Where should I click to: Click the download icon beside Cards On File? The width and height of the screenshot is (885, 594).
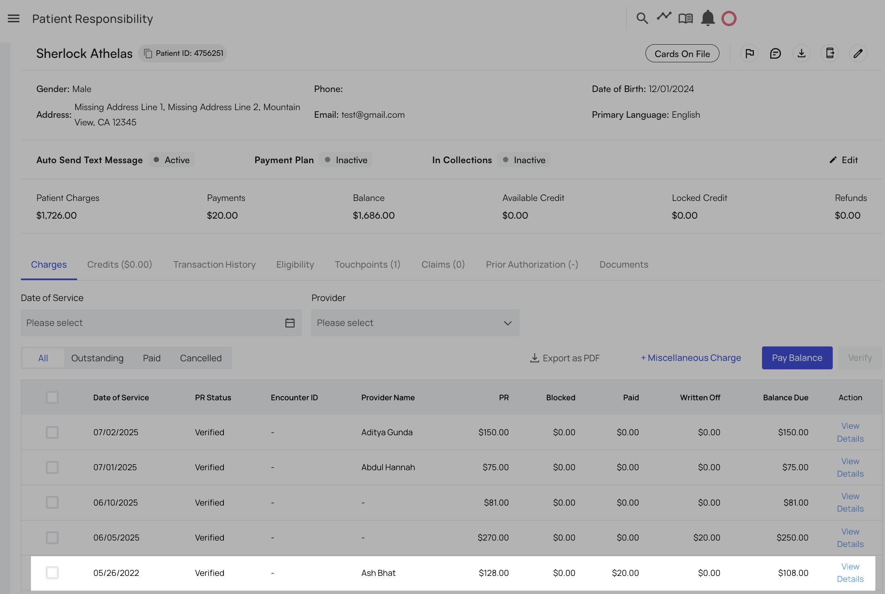pos(801,53)
